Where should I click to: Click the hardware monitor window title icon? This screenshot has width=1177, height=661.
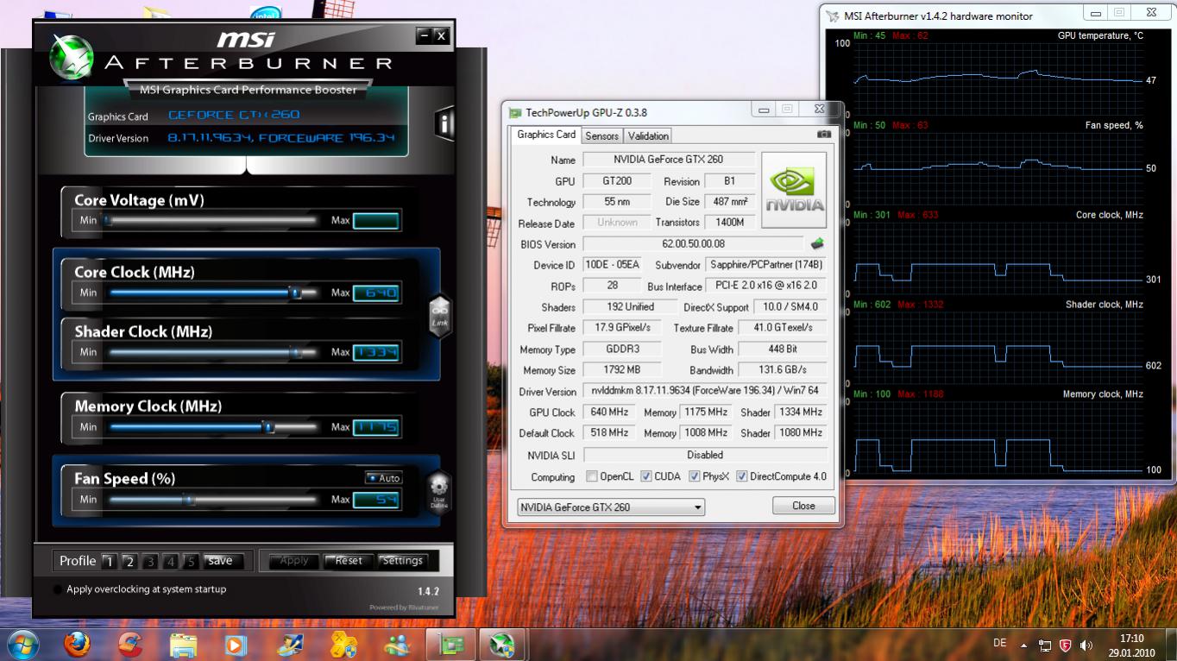[833, 16]
